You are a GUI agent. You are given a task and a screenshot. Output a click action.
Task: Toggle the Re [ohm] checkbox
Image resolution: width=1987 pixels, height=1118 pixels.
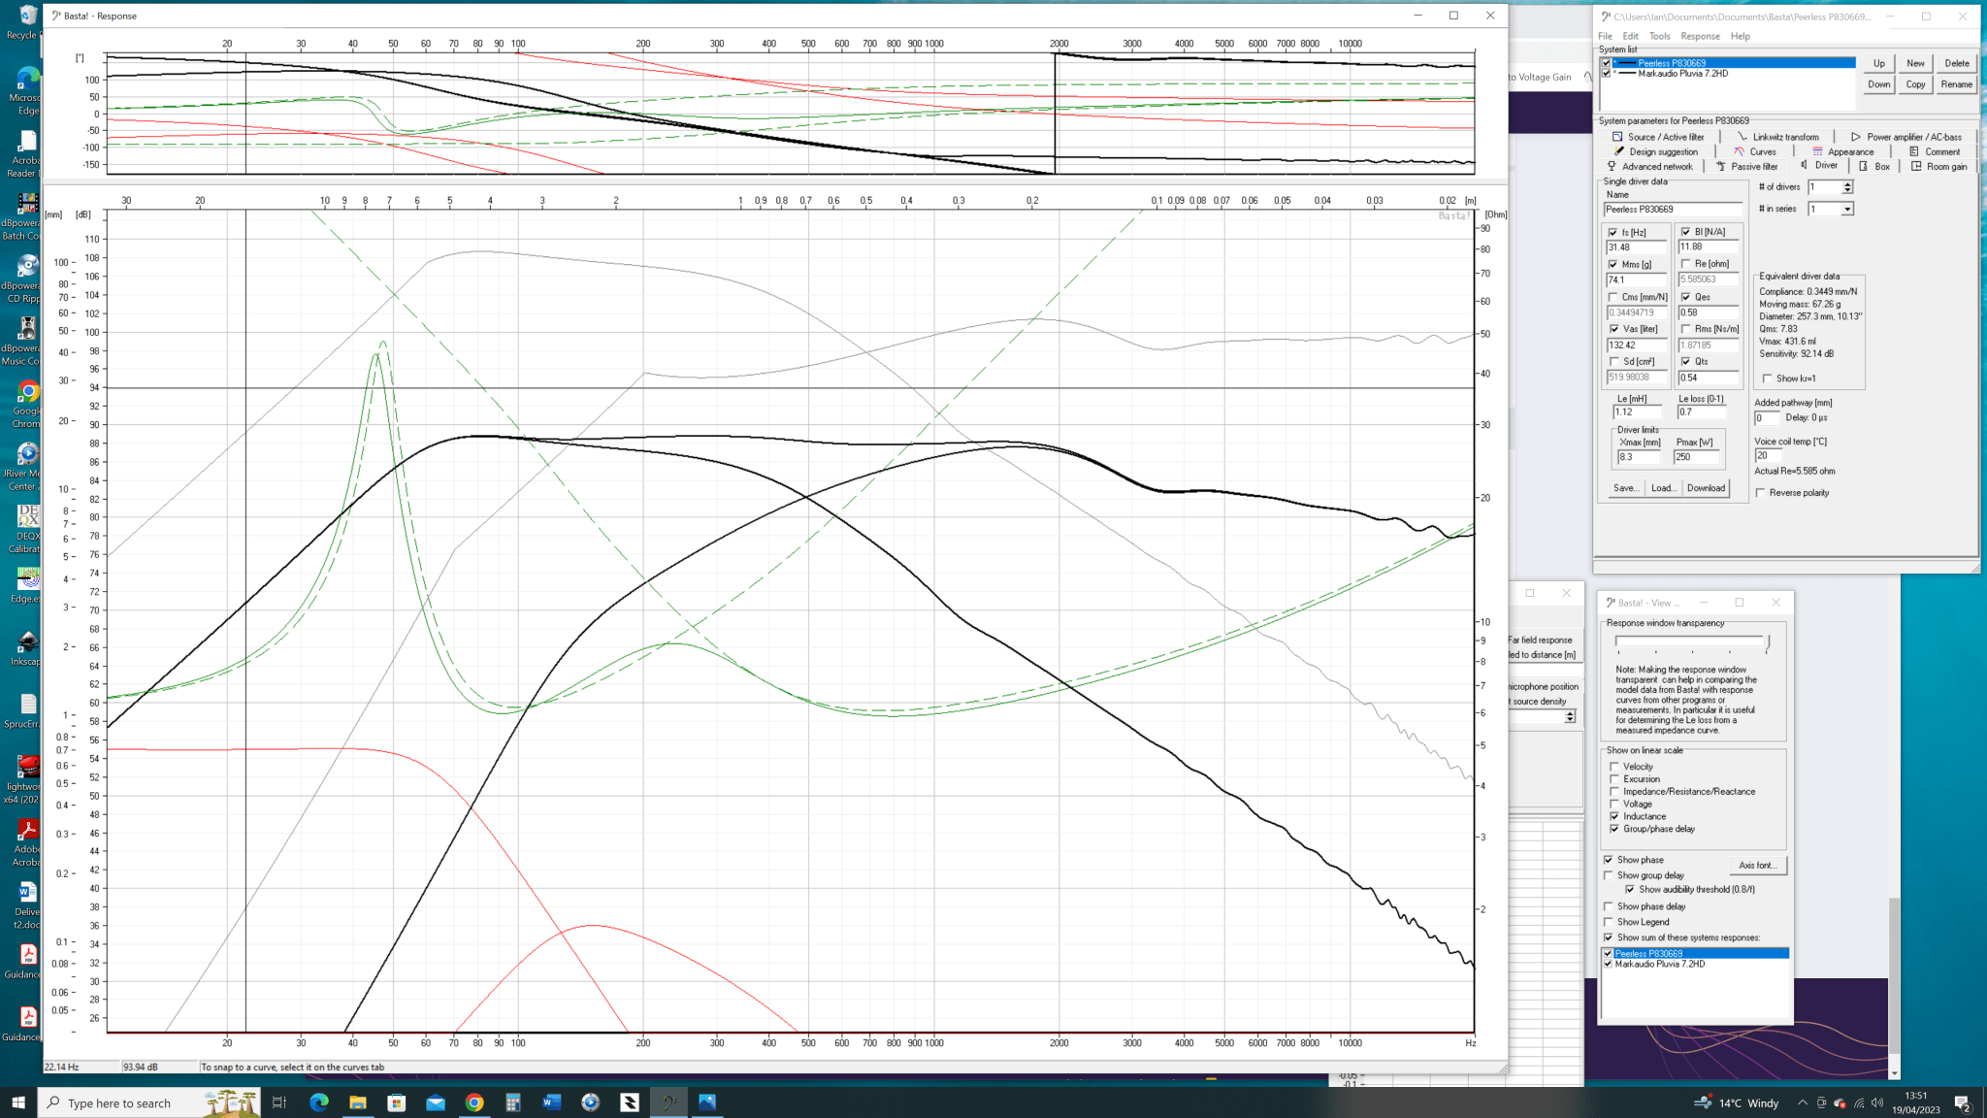pyautogui.click(x=1686, y=264)
